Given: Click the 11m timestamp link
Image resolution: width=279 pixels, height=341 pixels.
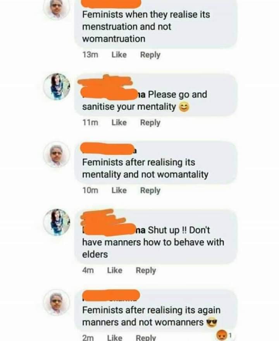Looking at the screenshot, I should coord(90,123).
